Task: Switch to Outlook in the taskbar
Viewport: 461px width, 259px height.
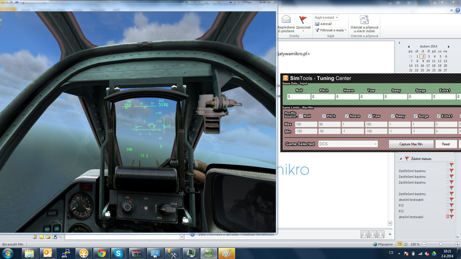Action: pos(48,254)
